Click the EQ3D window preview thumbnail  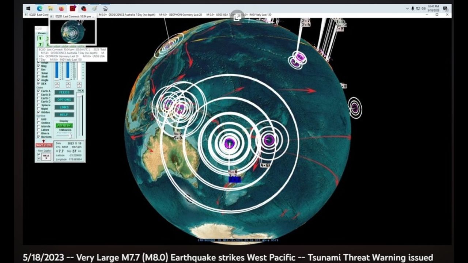[72, 32]
